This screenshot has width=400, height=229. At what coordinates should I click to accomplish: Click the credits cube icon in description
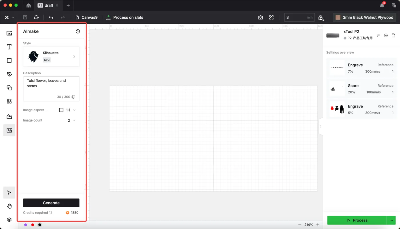(x=73, y=97)
